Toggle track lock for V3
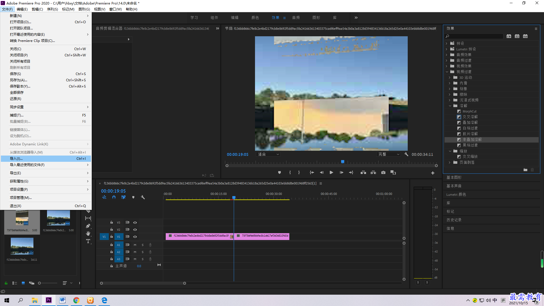This screenshot has height=306, width=544. coord(112,223)
